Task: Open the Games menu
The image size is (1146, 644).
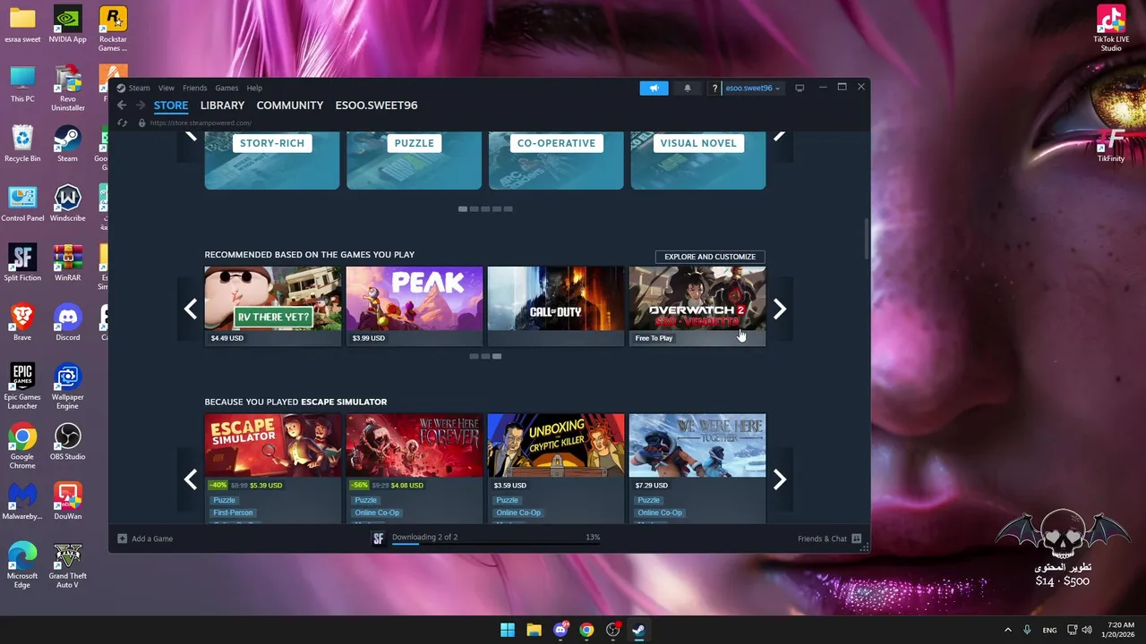Action: (x=227, y=88)
